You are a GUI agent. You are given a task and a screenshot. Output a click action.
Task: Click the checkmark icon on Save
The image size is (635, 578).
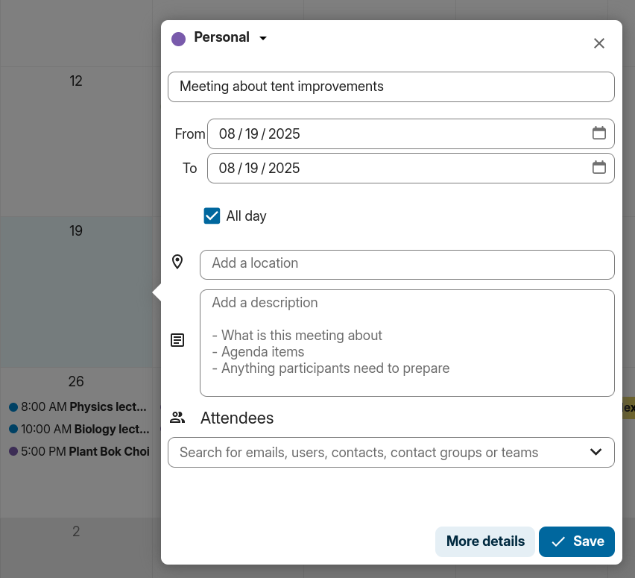558,542
